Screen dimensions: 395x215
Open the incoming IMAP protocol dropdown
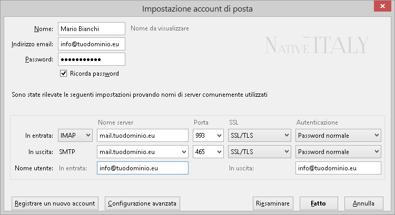[75, 135]
